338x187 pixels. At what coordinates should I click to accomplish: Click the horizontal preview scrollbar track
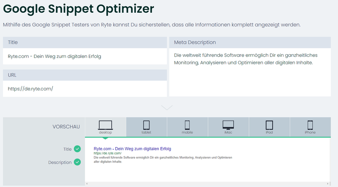tap(207, 184)
